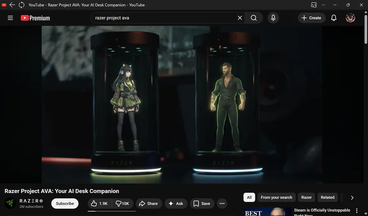Viewport: 368px width, 216px height.
Task: Open the BEST video thumbnail
Action: tap(267, 212)
